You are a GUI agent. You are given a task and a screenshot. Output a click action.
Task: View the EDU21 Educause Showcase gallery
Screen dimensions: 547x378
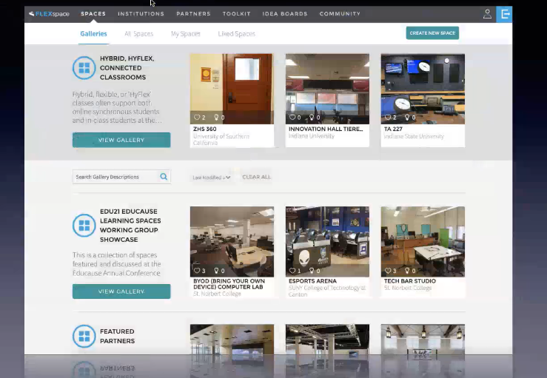tap(121, 291)
